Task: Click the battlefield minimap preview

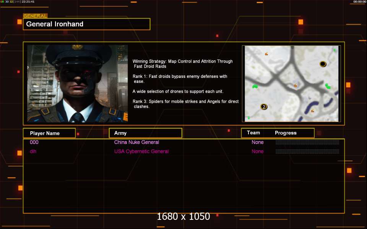Action: (x=291, y=84)
